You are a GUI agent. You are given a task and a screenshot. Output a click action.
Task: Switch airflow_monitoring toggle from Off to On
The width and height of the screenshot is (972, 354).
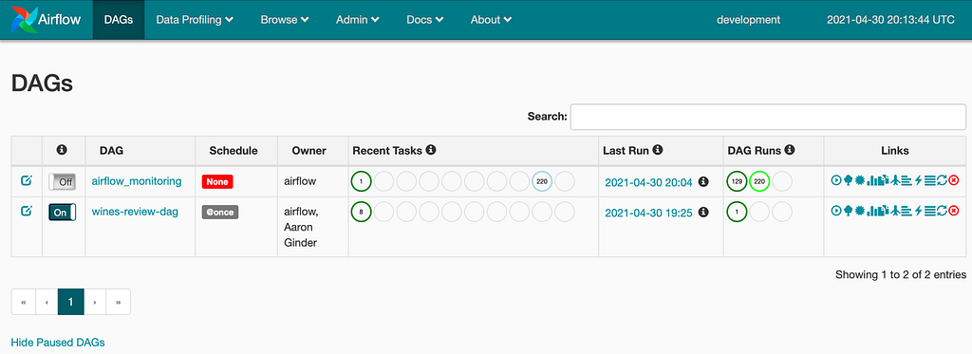[62, 181]
